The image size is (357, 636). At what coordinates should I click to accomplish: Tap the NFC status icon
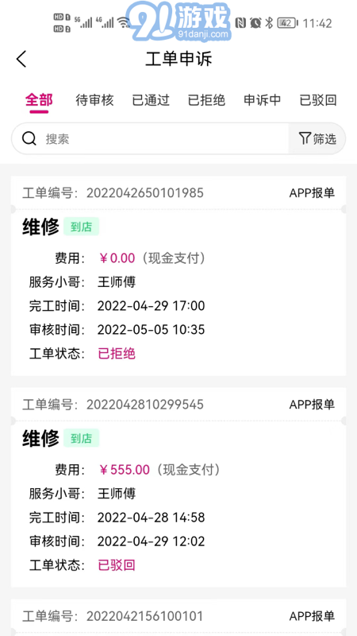click(x=240, y=23)
